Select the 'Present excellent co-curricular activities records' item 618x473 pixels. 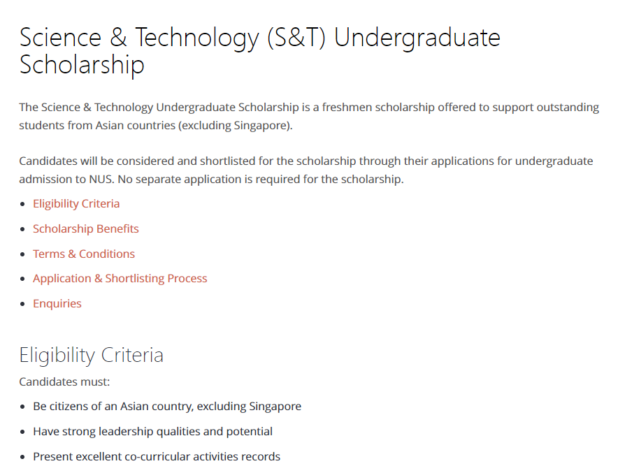click(x=157, y=456)
